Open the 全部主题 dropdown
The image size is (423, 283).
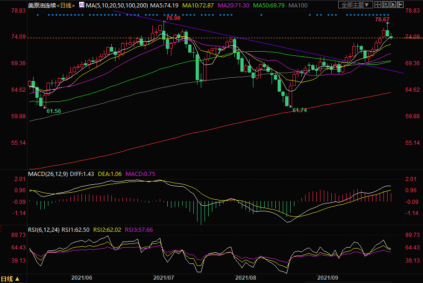pos(356,5)
